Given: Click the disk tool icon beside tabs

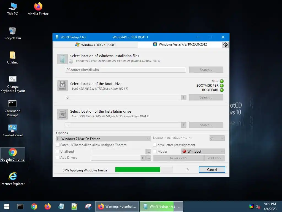Looking at the screenshot, I should (x=225, y=45).
